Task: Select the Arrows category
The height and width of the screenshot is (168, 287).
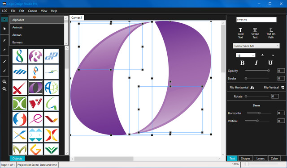Action: pyautogui.click(x=37, y=35)
